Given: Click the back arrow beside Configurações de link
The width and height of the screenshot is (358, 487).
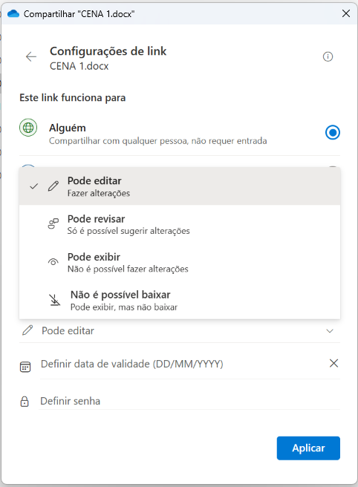Looking at the screenshot, I should coord(31,57).
